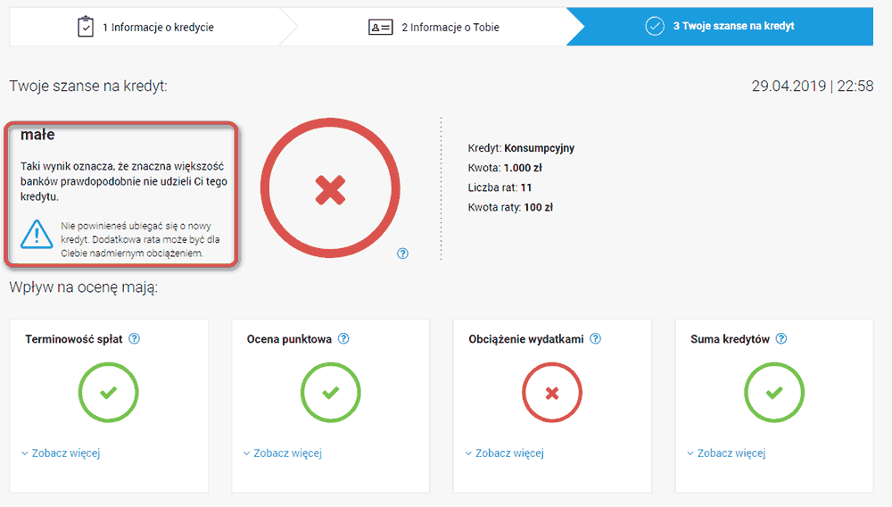Click the green checkmark under Suma kredytów
This screenshot has height=507, width=892.
click(773, 392)
